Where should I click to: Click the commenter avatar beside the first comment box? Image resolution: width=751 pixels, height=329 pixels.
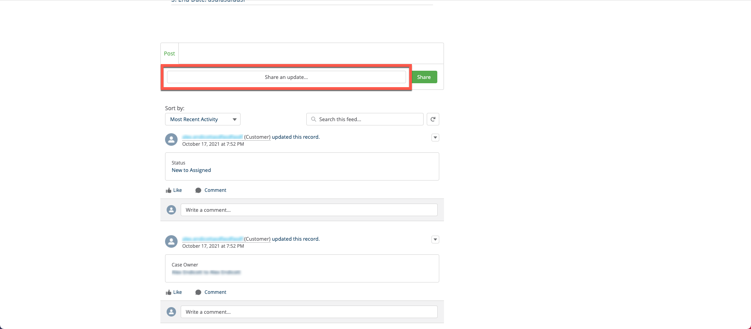point(171,210)
